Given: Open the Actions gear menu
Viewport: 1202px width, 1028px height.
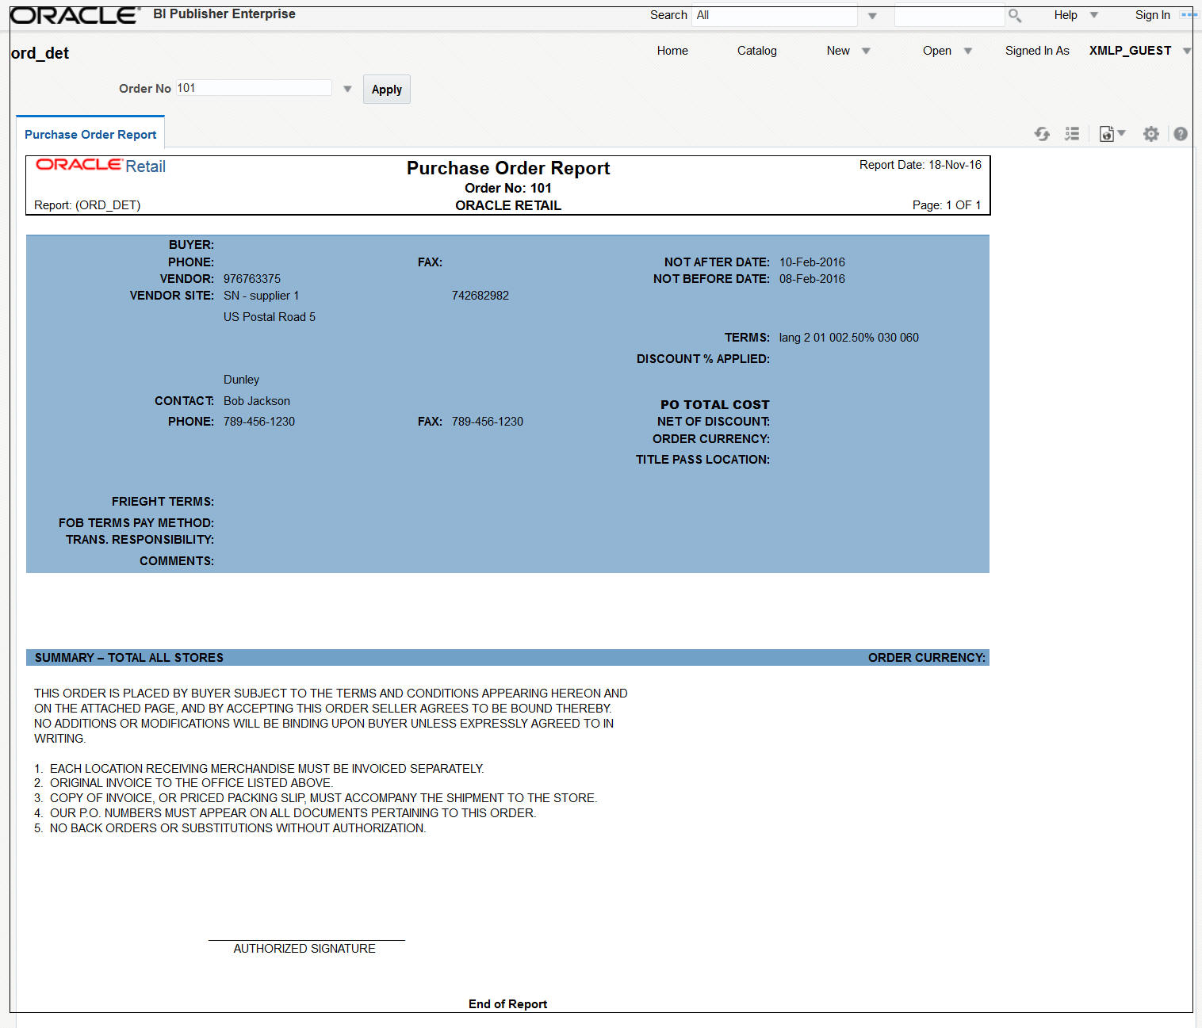Looking at the screenshot, I should pyautogui.click(x=1151, y=134).
